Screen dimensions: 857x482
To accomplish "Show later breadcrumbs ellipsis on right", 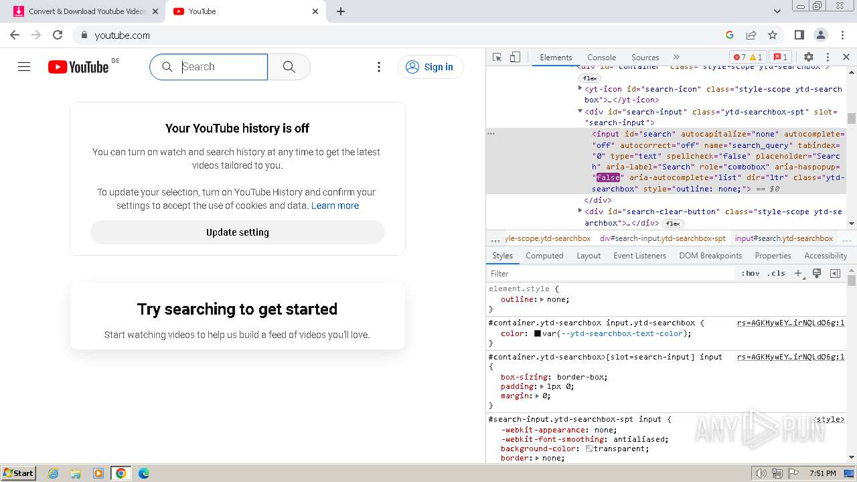I will tap(847, 239).
